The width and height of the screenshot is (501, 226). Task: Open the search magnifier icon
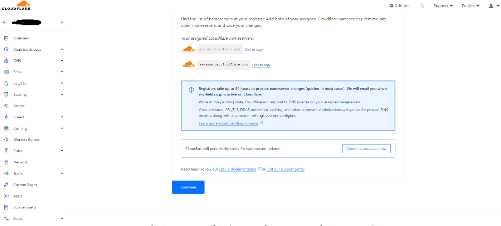click(422, 6)
